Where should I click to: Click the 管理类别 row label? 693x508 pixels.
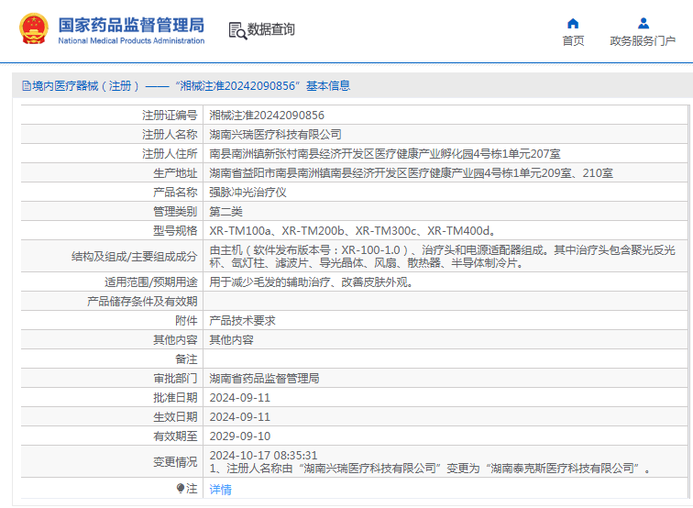pos(175,211)
